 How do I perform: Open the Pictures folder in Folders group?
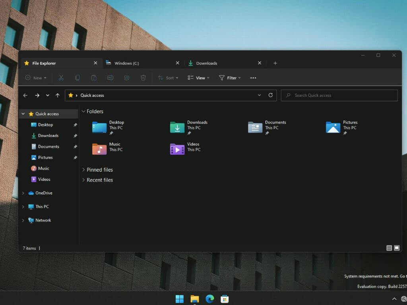pos(341,127)
